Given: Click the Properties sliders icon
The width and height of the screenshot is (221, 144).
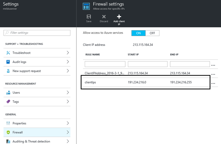Looking at the screenshot, I should (8, 123).
